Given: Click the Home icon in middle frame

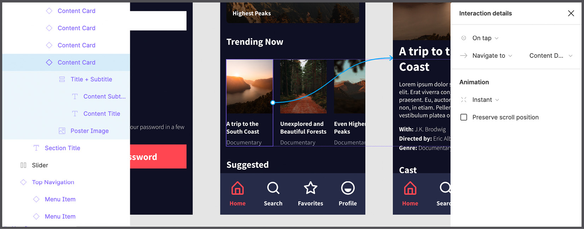Looking at the screenshot, I should coord(237,188).
